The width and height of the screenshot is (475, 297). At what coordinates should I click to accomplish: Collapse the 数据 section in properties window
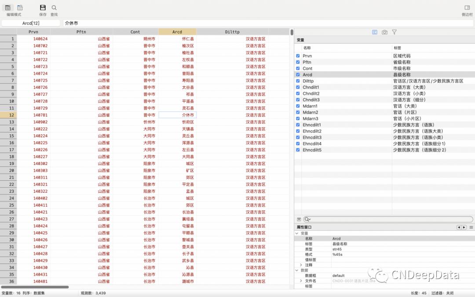(297, 270)
